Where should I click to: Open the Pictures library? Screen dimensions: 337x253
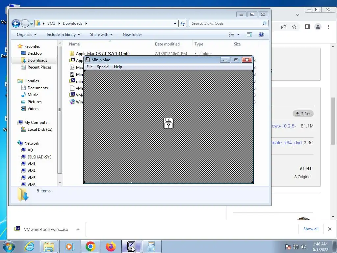click(34, 102)
